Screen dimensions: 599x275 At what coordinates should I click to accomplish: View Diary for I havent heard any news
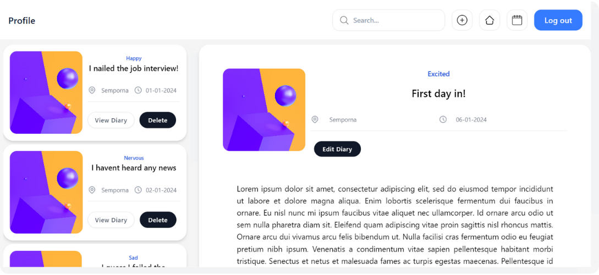(x=111, y=220)
